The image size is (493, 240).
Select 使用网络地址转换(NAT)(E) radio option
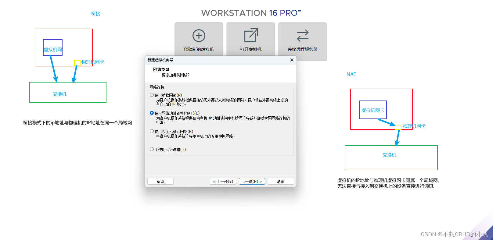tap(152, 113)
